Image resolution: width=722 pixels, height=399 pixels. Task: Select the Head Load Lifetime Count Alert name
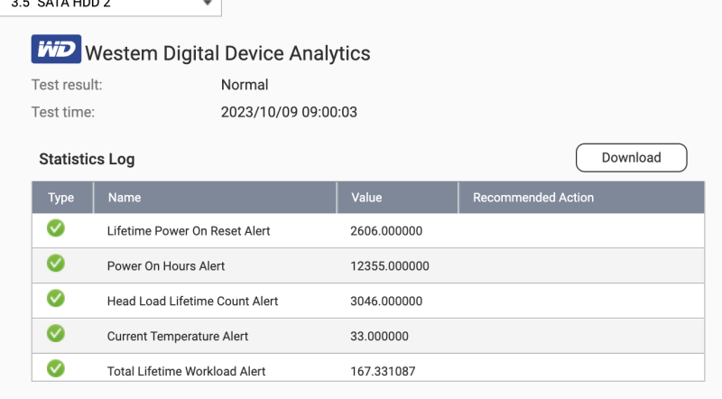tap(192, 301)
